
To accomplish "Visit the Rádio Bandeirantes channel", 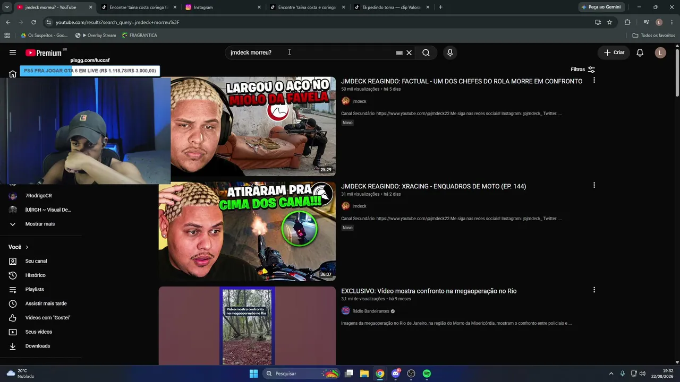I will click(x=371, y=311).
